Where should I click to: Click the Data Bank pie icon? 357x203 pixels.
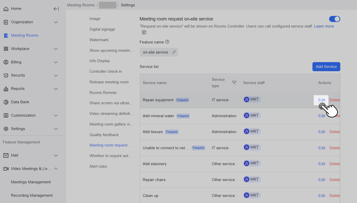click(x=6, y=102)
